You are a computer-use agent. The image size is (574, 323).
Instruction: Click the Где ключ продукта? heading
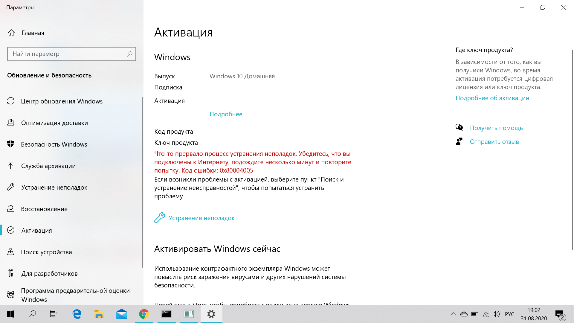(x=484, y=50)
